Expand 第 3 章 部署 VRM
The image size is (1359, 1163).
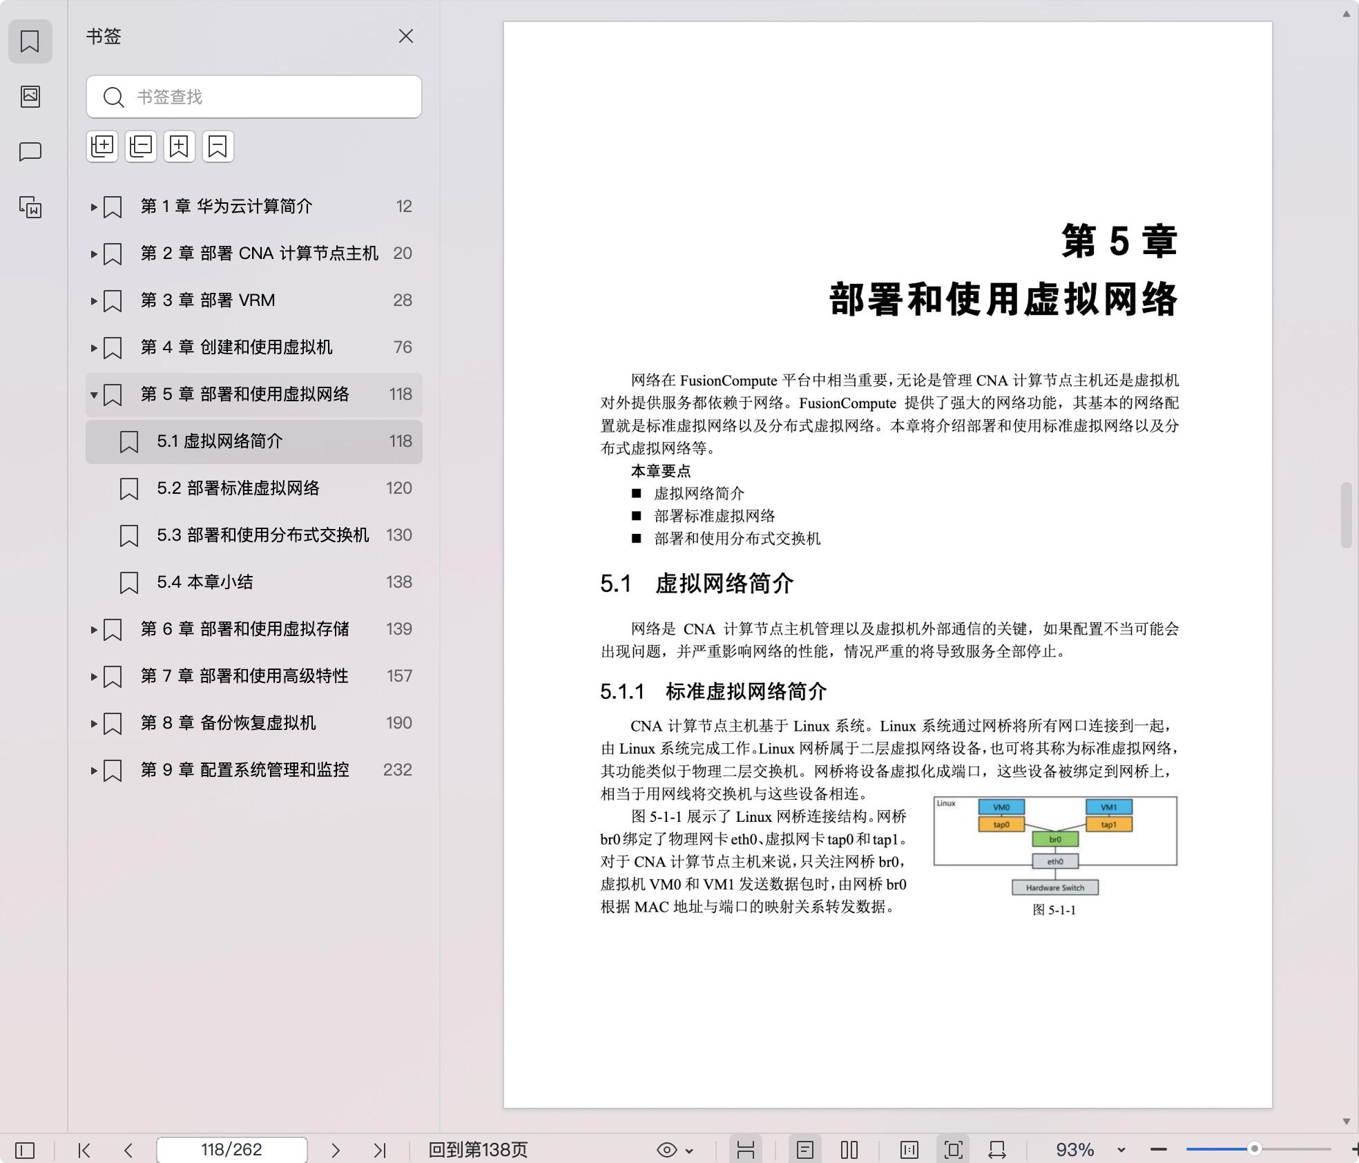(93, 300)
